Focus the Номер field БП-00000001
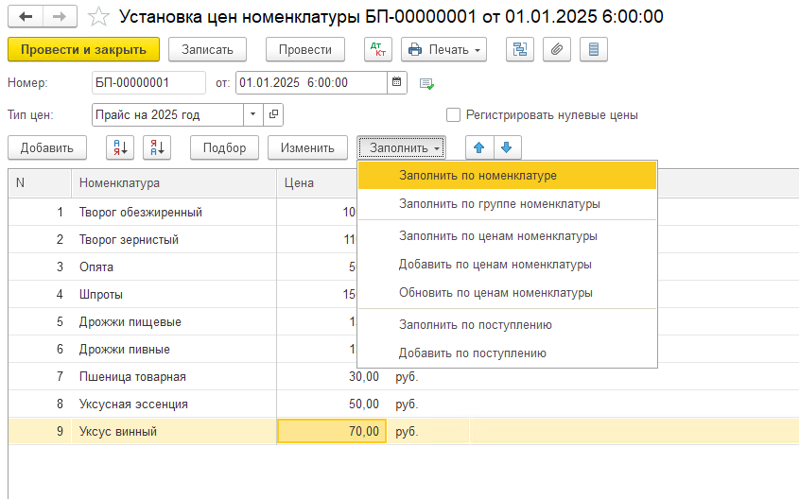This screenshot has height=499, width=799. (148, 82)
